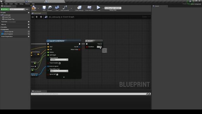Click the Branch True output pin

click(x=101, y=44)
